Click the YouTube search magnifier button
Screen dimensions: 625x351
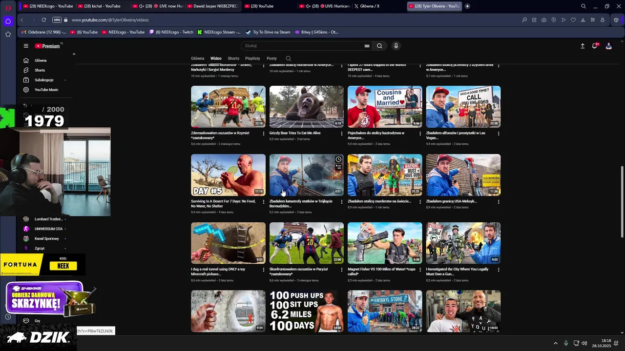pyautogui.click(x=379, y=46)
